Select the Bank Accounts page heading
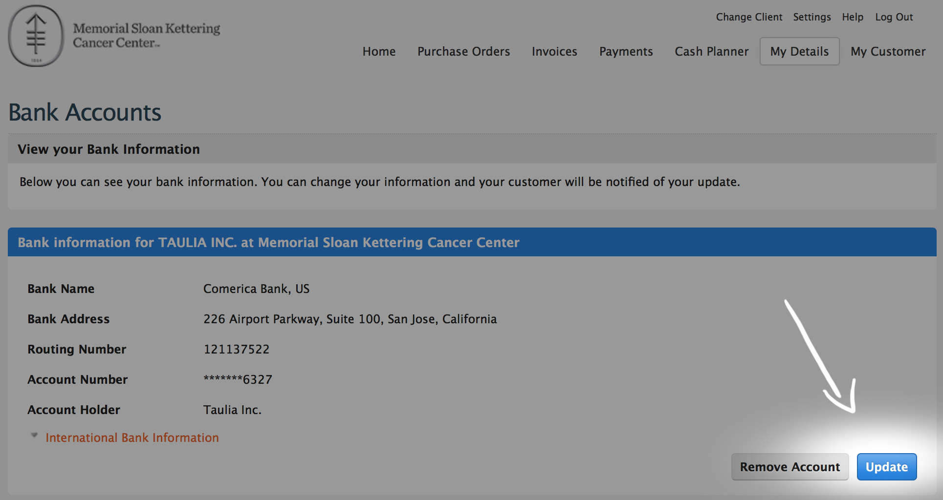943x500 pixels. 85,112
